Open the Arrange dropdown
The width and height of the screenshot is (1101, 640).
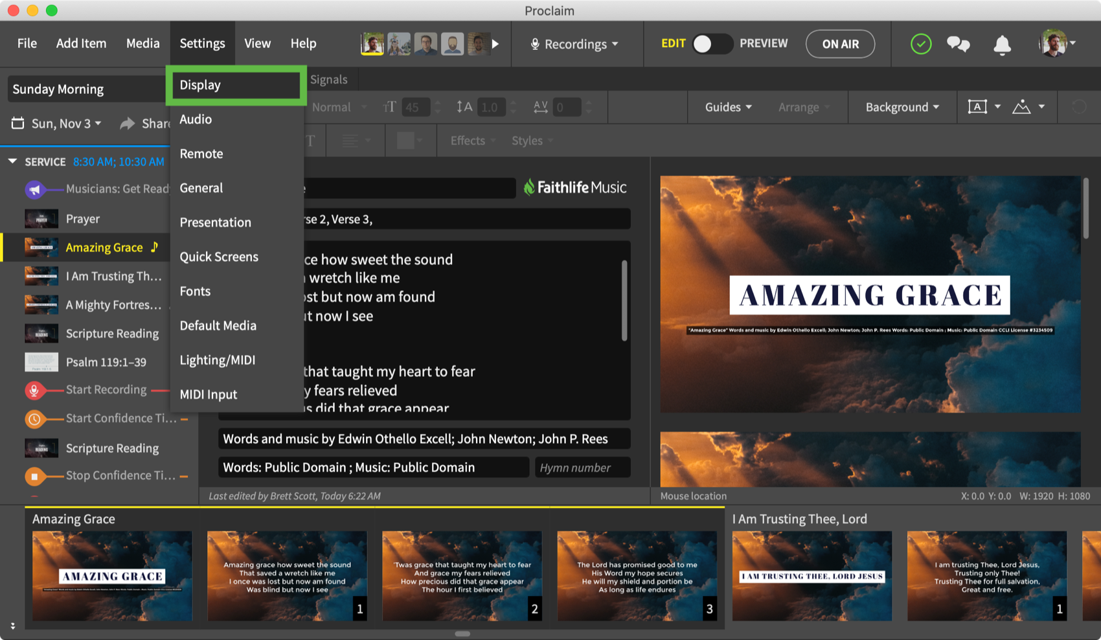804,107
